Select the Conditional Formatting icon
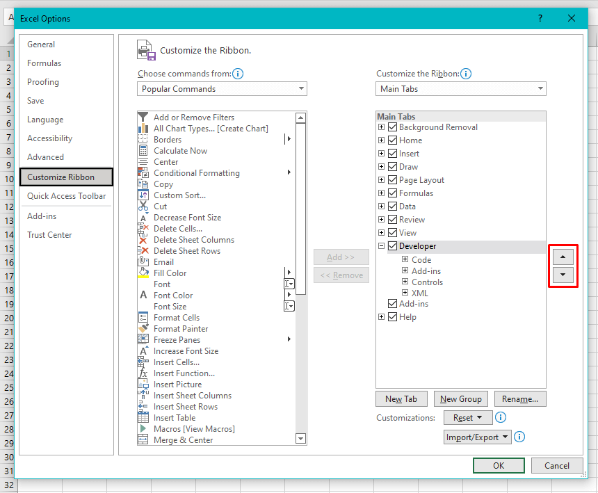The width and height of the screenshot is (598, 493). pyautogui.click(x=143, y=173)
